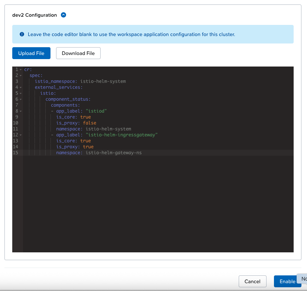
Task: Click the is_core true value on line 13
Action: point(85,141)
